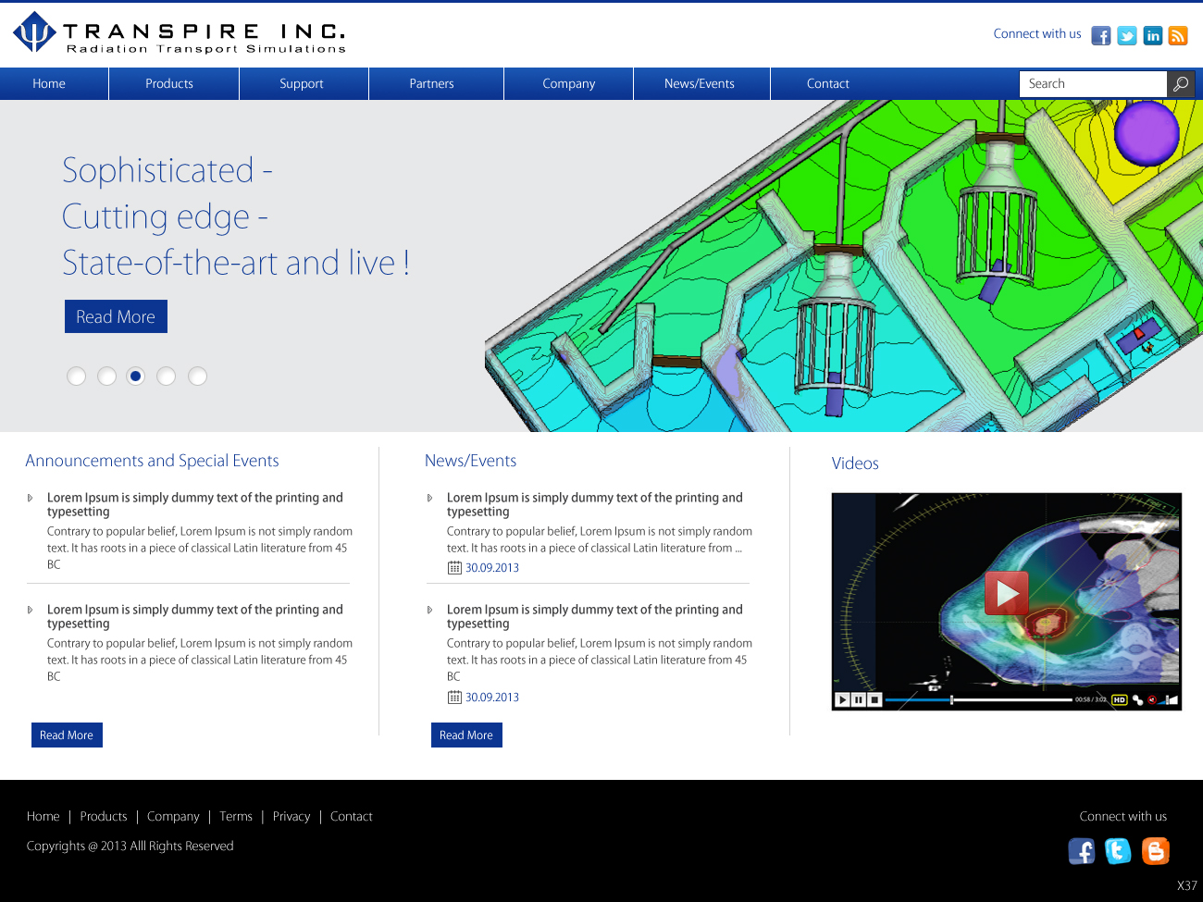
Task: Expand the first News/Events item arrow
Action: pos(429,498)
